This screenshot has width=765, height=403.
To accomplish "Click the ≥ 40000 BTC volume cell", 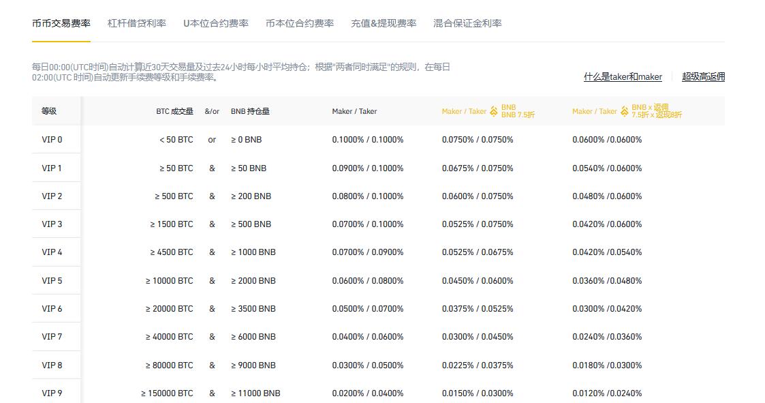I will (x=170, y=337).
